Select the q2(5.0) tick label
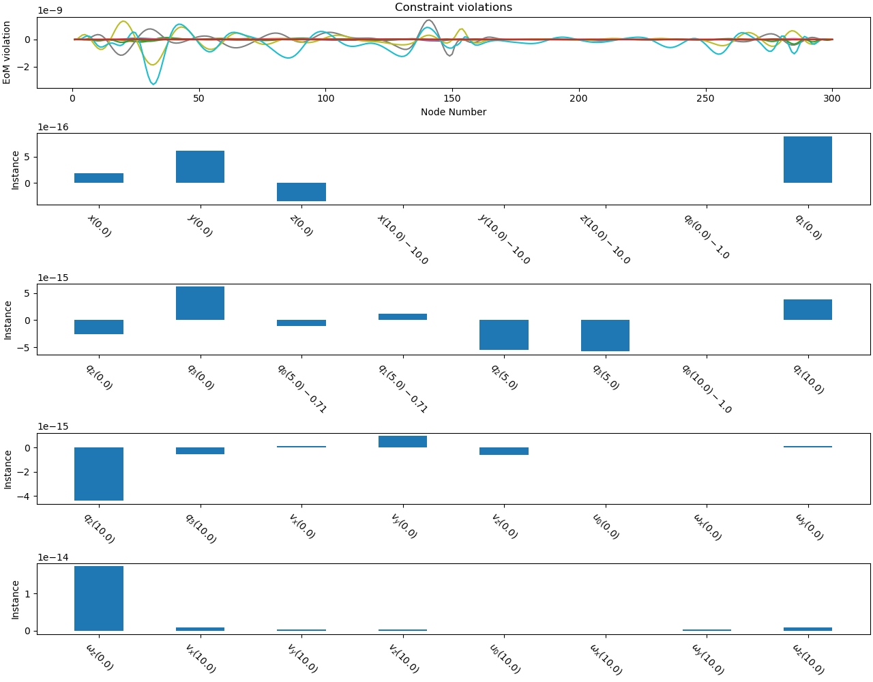The image size is (873, 682). (504, 377)
